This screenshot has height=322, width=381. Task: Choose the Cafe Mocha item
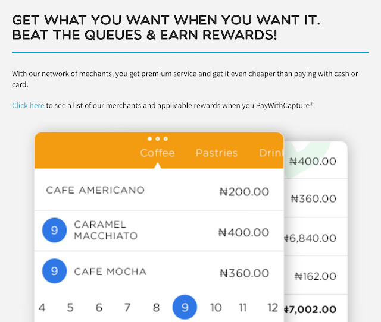click(159, 272)
